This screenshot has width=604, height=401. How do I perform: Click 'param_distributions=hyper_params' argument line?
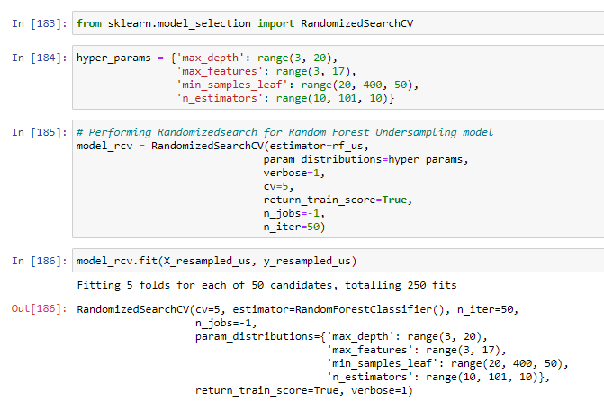point(366,159)
